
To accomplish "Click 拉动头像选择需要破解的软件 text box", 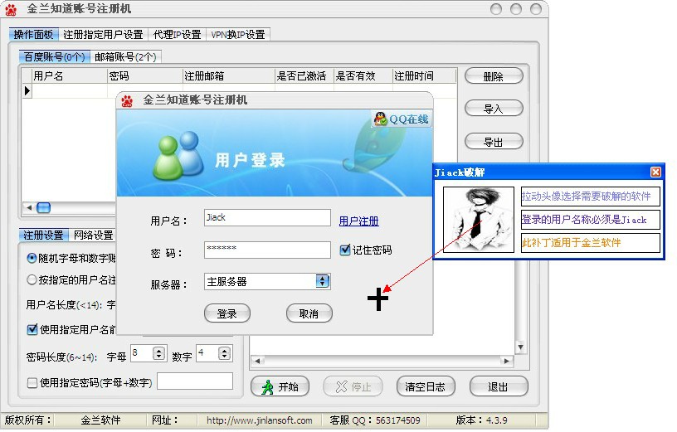I will (x=591, y=197).
